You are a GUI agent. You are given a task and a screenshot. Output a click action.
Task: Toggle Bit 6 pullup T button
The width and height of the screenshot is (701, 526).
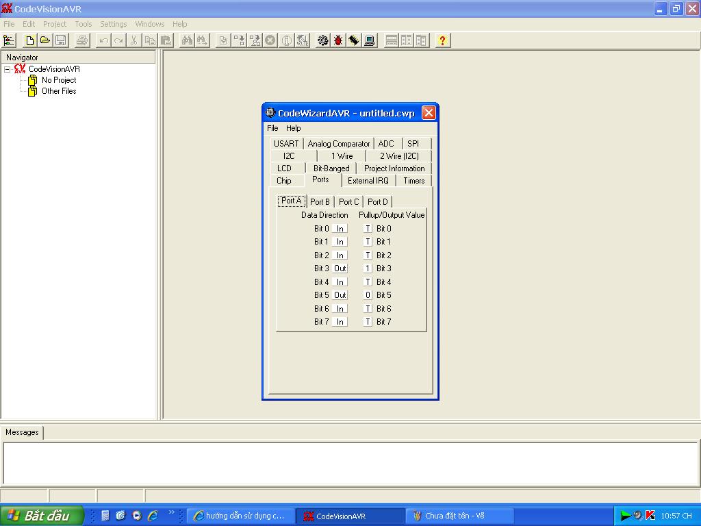click(368, 309)
